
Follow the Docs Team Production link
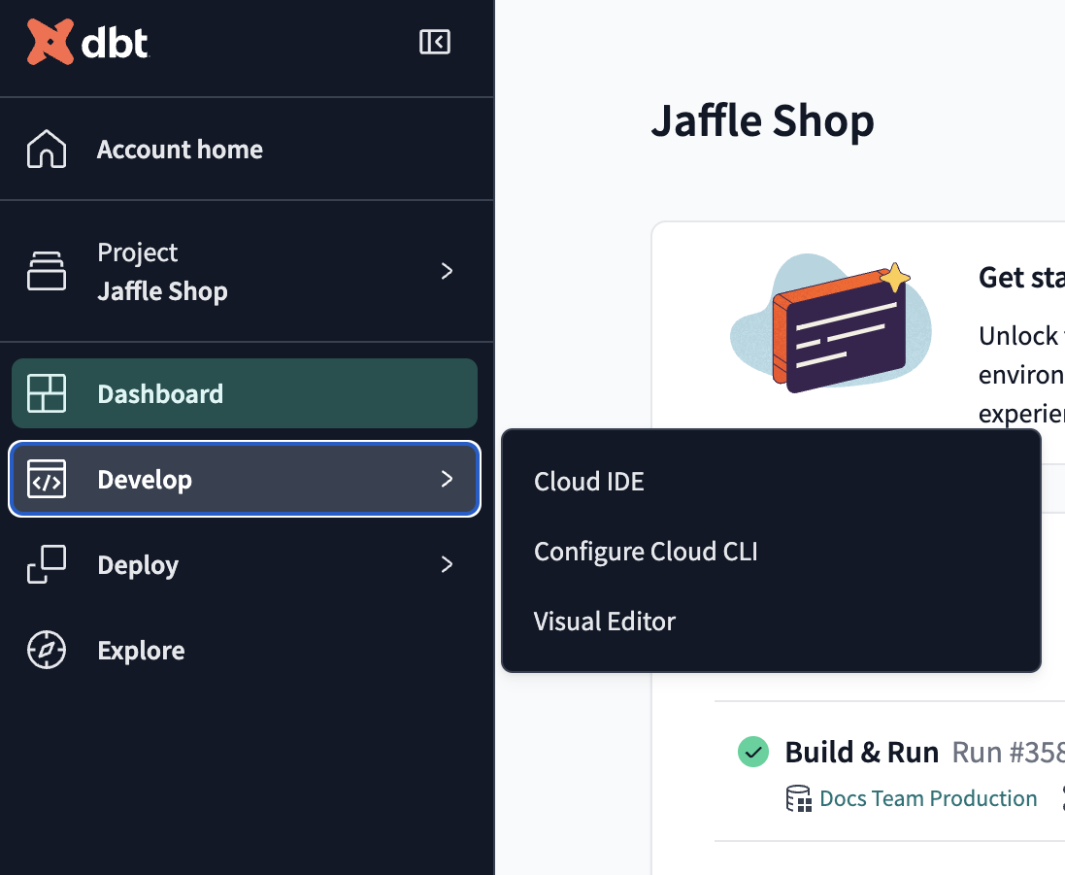(x=928, y=799)
